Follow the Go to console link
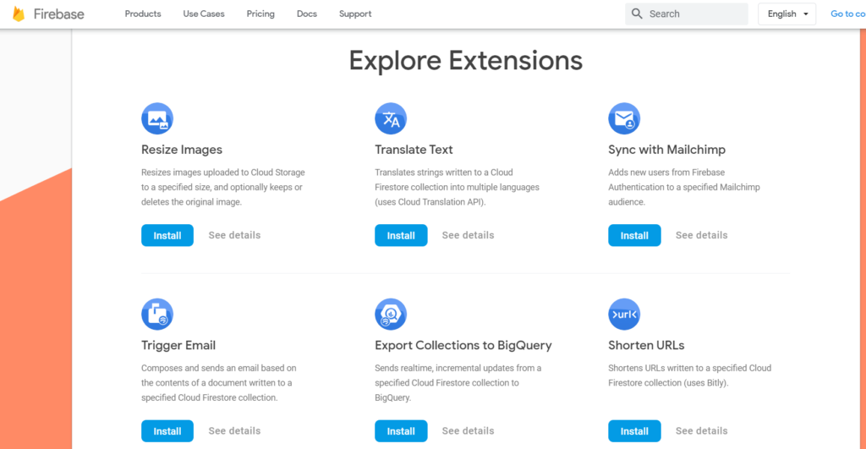 847,14
